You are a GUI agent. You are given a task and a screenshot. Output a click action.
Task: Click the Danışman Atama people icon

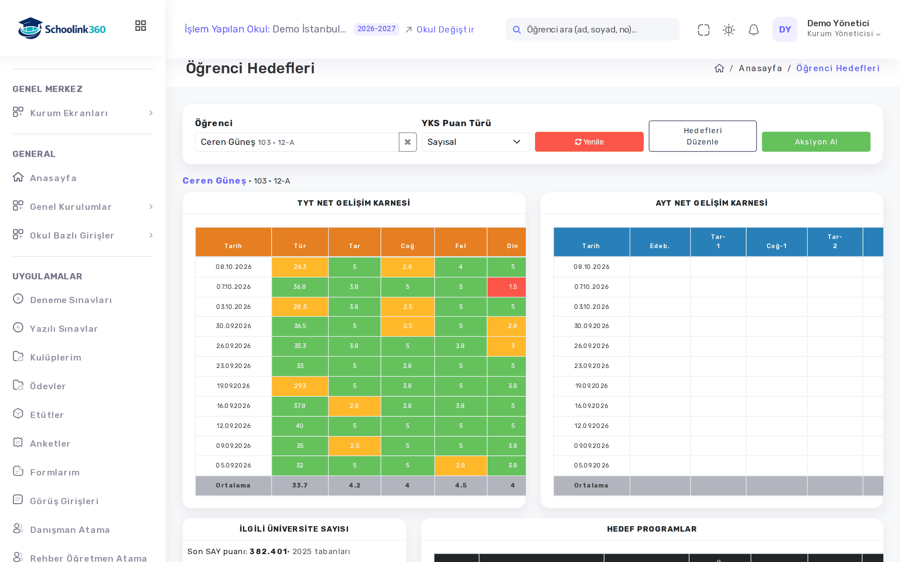pyautogui.click(x=18, y=529)
